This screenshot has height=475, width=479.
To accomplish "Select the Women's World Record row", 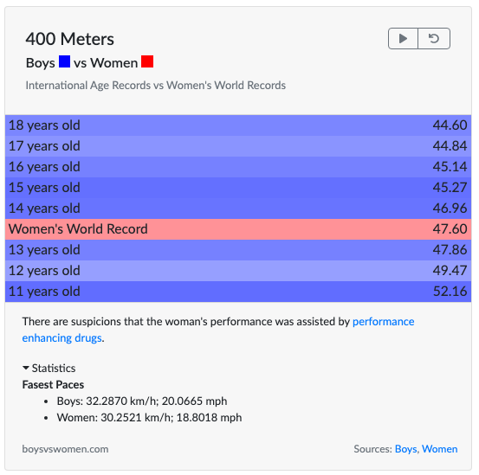I will 238,229.
